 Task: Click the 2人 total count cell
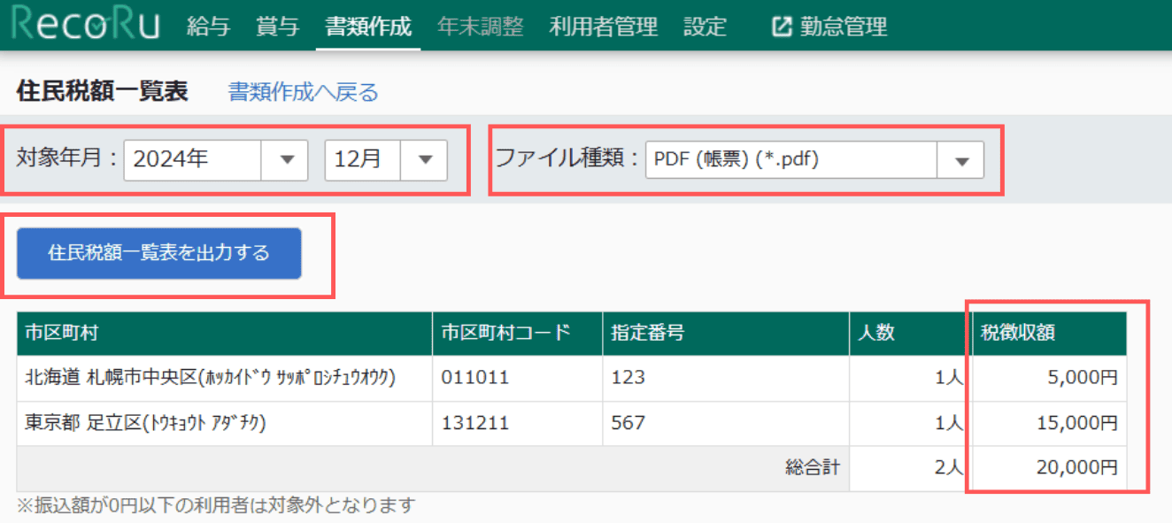coord(910,469)
